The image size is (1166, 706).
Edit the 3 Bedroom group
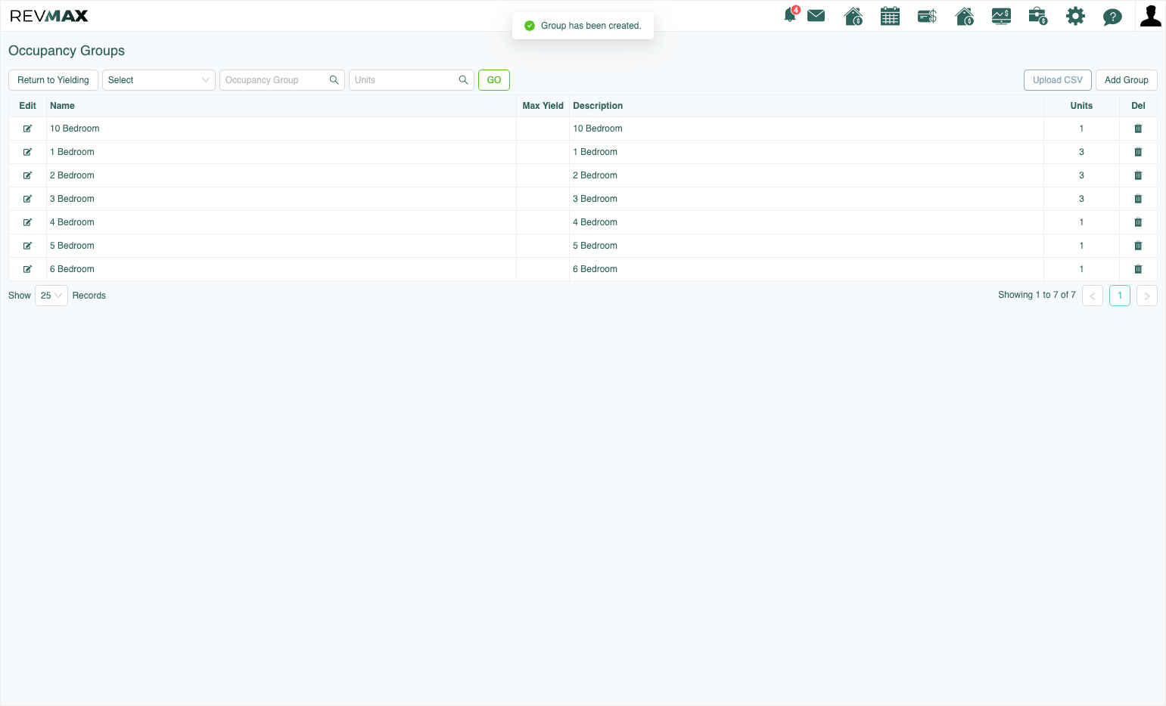tap(27, 199)
